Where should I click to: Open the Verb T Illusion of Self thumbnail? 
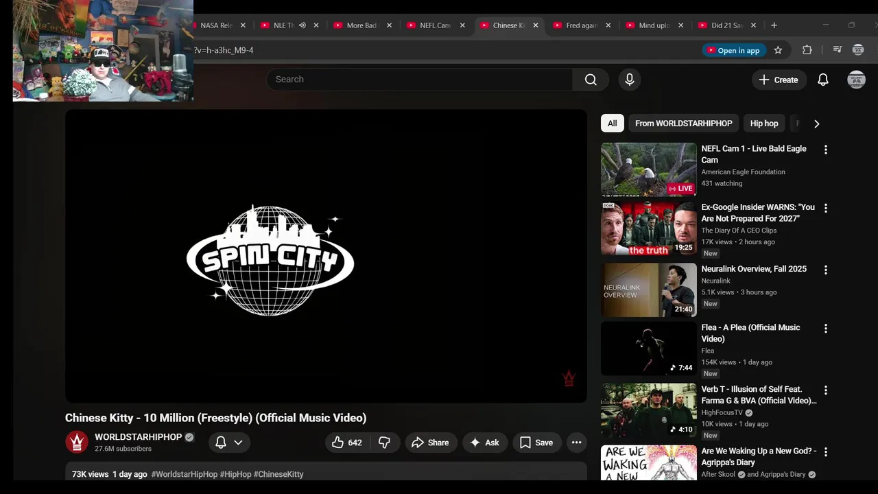pyautogui.click(x=649, y=410)
